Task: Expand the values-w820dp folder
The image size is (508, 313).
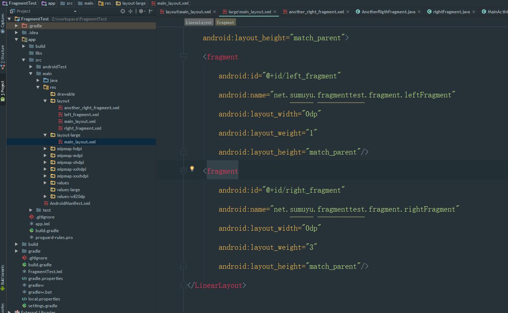Action: tap(45, 197)
